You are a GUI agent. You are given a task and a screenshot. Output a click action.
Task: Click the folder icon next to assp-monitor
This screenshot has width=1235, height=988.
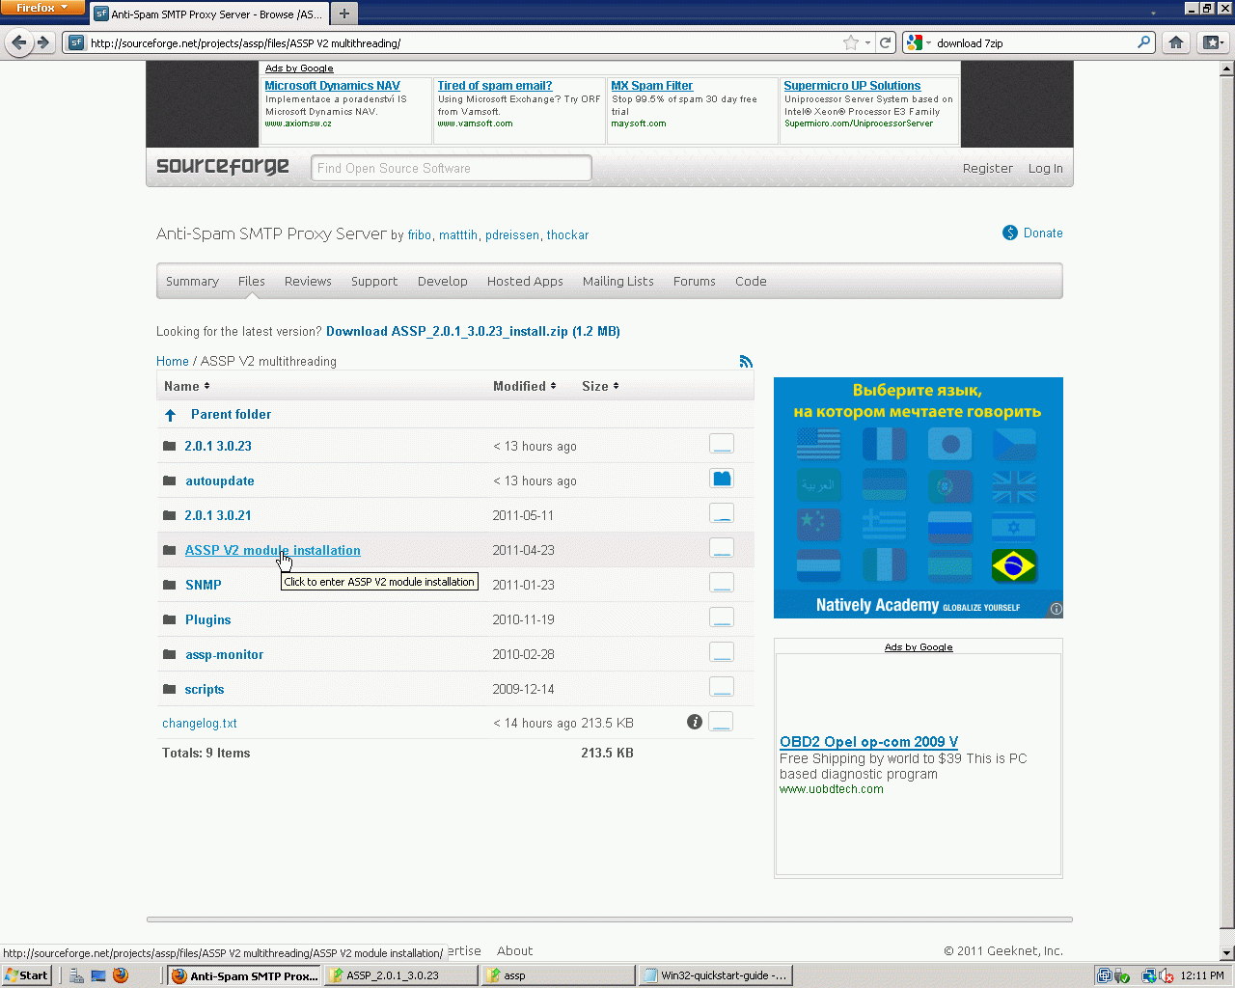point(170,654)
